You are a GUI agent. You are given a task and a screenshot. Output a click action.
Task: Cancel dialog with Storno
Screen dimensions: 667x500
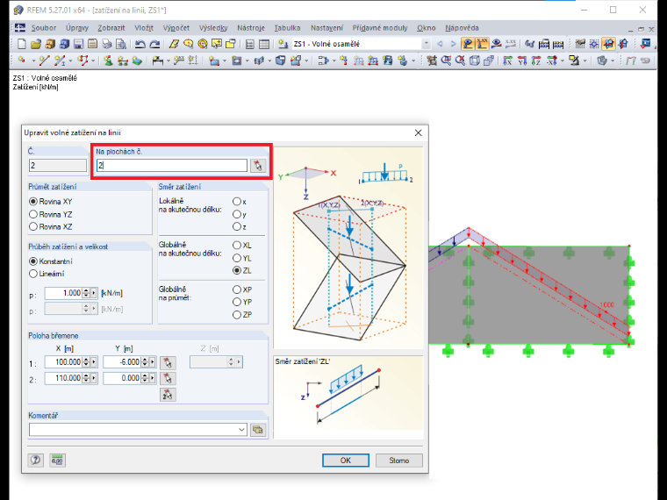coord(399,460)
